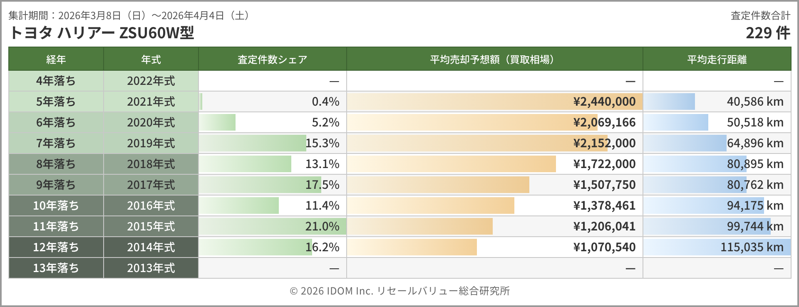Click the トヨタ ハリアー ZSU60W型 title

[x=102, y=33]
